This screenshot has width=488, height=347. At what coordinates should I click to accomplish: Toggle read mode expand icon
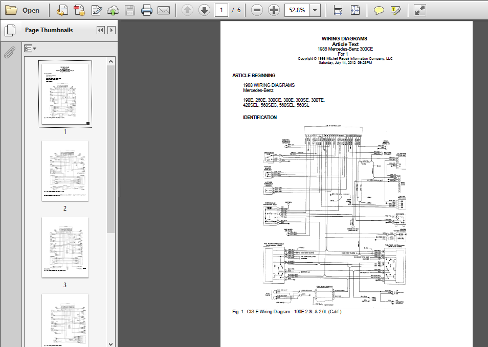click(x=419, y=10)
